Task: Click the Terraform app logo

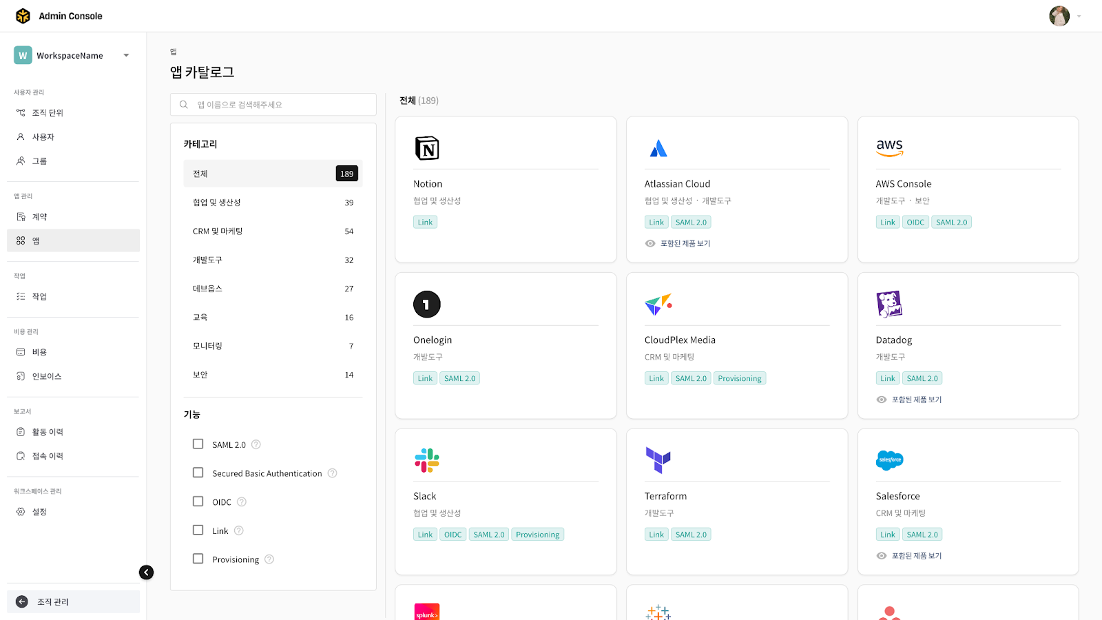Action: [x=658, y=460]
